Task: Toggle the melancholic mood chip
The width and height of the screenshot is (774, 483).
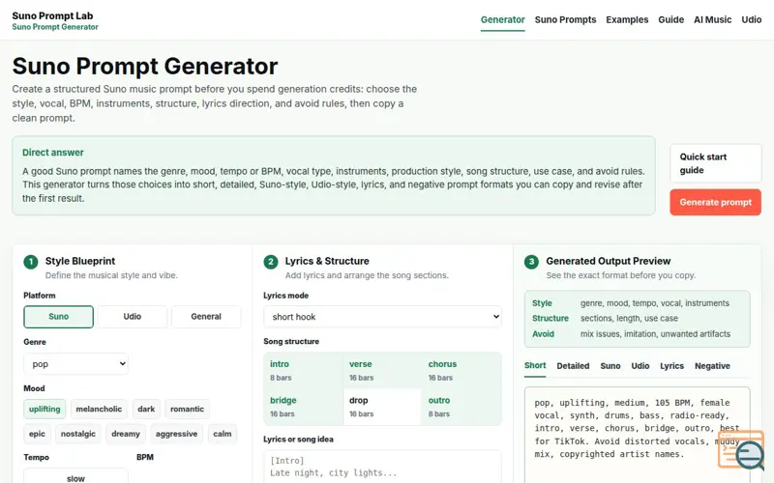Action: (x=99, y=409)
